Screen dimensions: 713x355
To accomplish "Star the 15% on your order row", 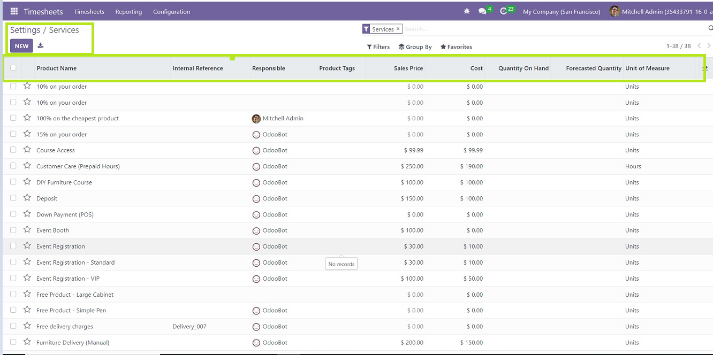I will [27, 134].
